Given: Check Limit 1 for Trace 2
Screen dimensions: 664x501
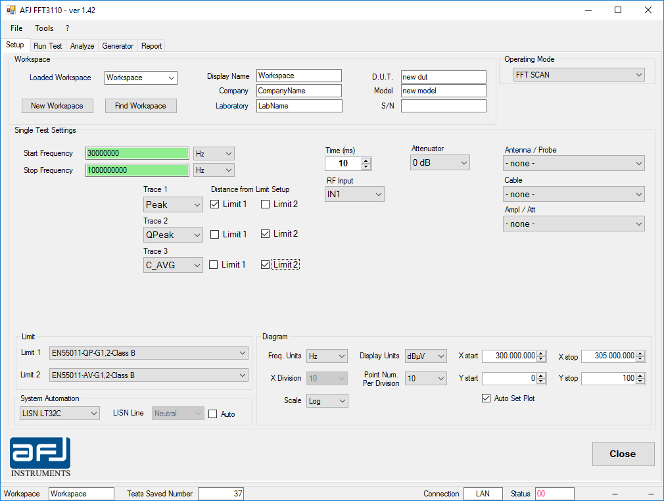Looking at the screenshot, I should click(215, 234).
